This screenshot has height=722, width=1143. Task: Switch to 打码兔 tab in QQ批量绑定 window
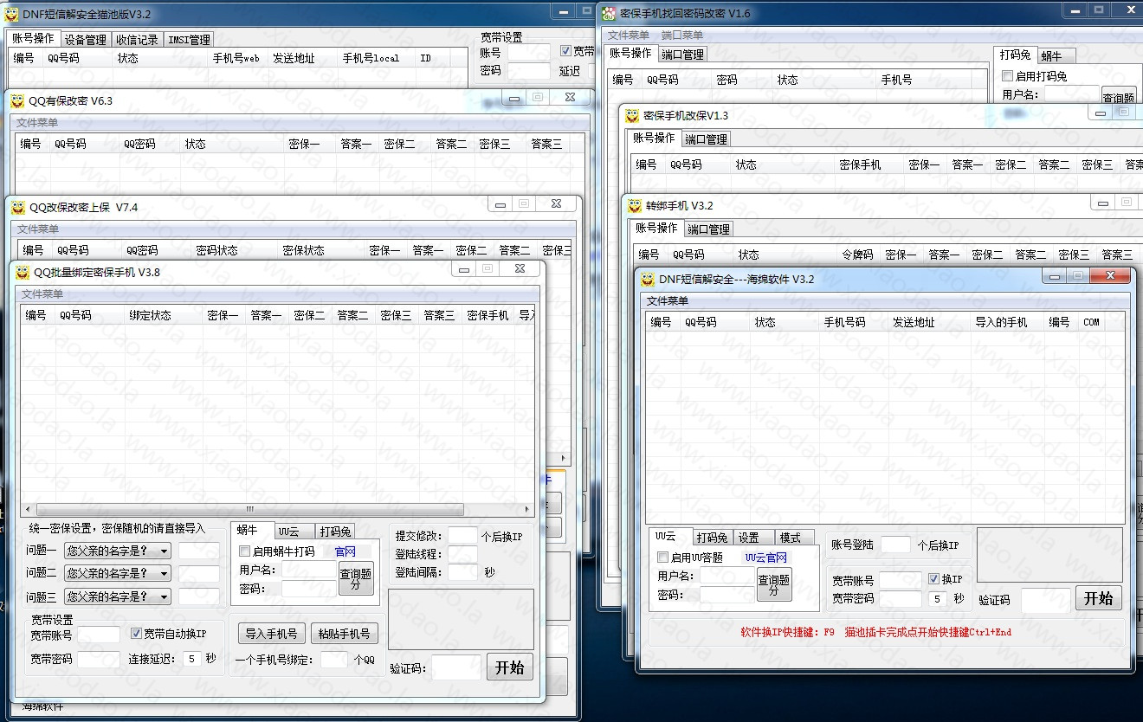point(335,532)
